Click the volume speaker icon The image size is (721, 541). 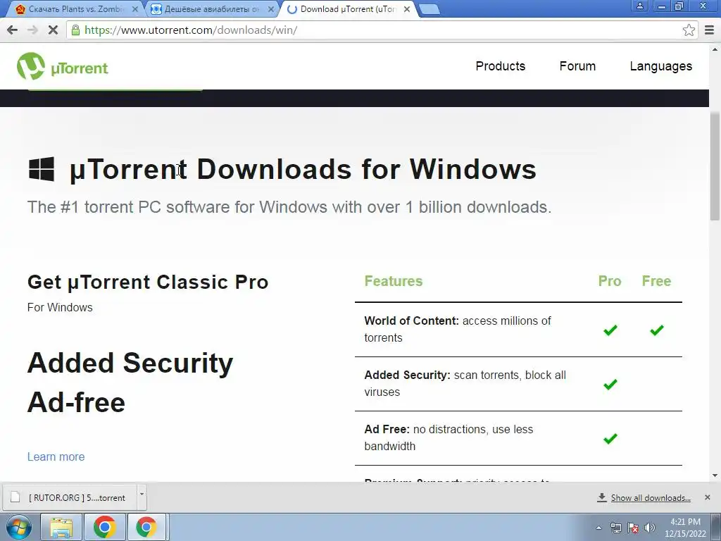(x=649, y=528)
